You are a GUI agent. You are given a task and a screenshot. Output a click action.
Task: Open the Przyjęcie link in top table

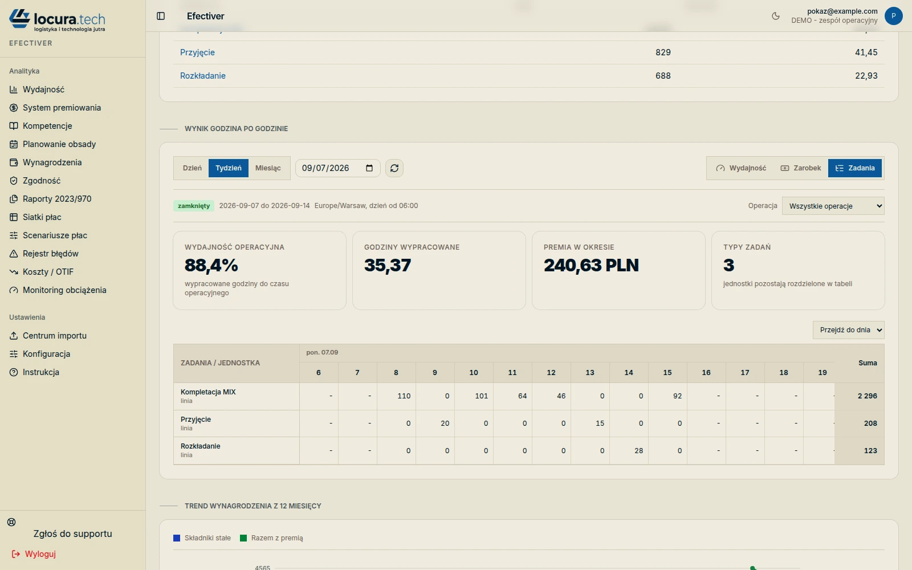pyautogui.click(x=197, y=52)
